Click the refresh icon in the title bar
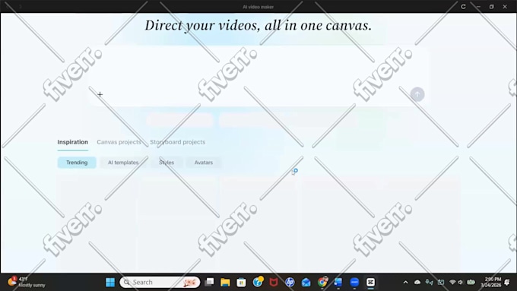This screenshot has height=291, width=517. coord(463,7)
